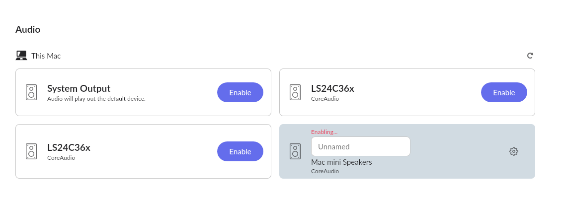The width and height of the screenshot is (565, 199).
Task: Click the refresh audio devices icon
Action: pos(530,56)
